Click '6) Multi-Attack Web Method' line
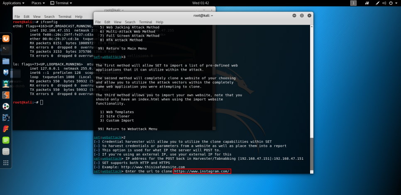401x195 pixels. 127,32
